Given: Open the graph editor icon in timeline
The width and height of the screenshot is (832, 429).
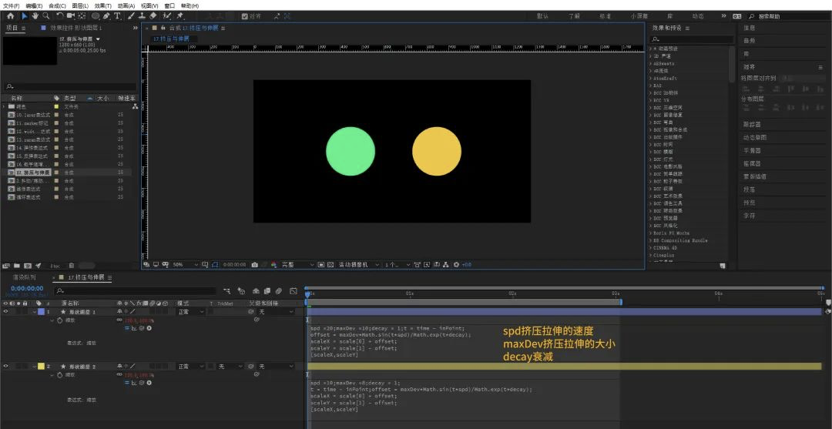Looking at the screenshot, I should 294,290.
